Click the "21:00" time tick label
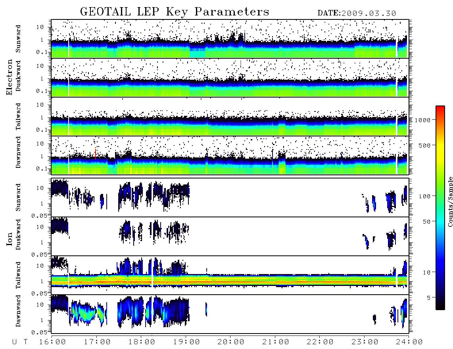The width and height of the screenshot is (453, 349). [x=276, y=342]
